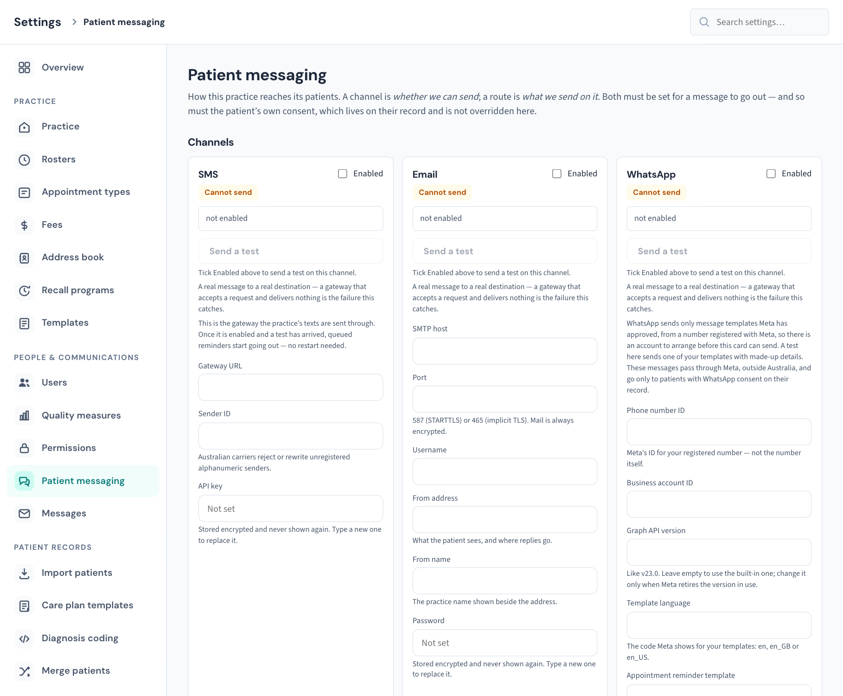Click the Quality measures chart icon

24,416
